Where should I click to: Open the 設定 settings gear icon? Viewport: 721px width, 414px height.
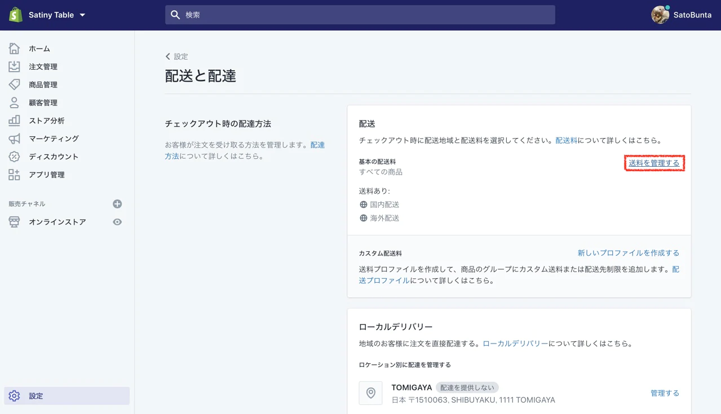[14, 396]
